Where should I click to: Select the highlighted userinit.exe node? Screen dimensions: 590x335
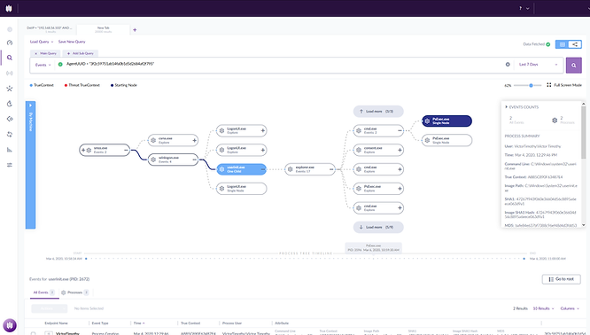242,169
